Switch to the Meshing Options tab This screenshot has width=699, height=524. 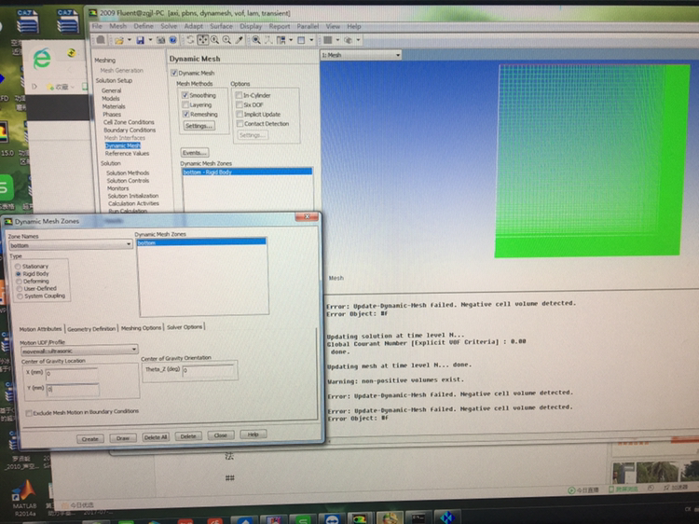click(x=141, y=328)
